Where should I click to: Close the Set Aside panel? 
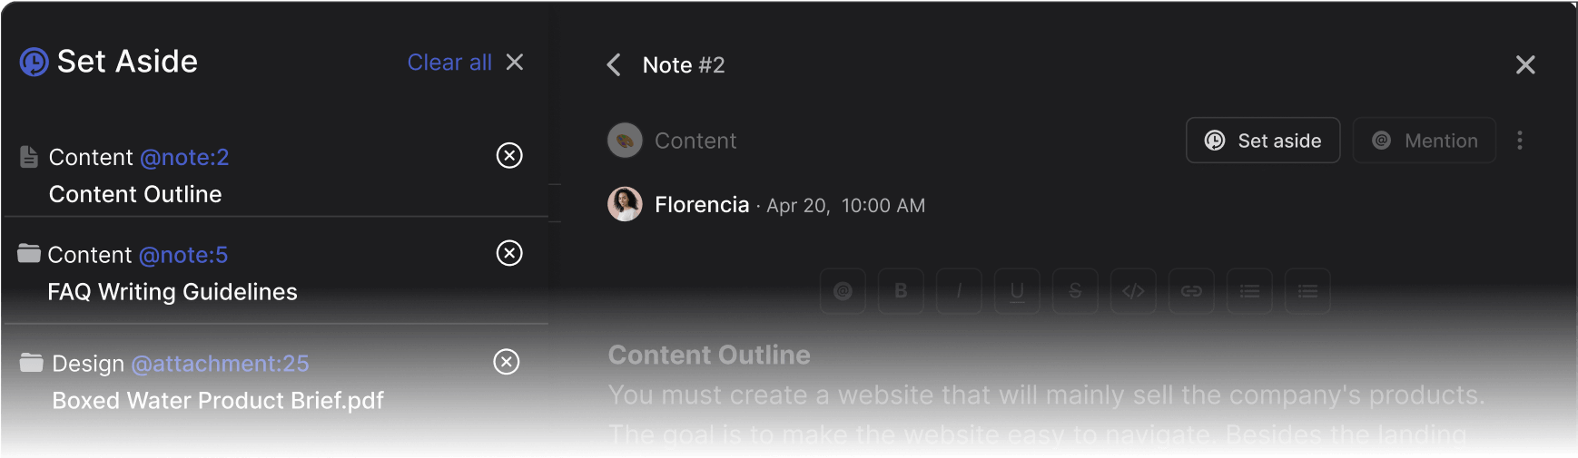(x=515, y=63)
